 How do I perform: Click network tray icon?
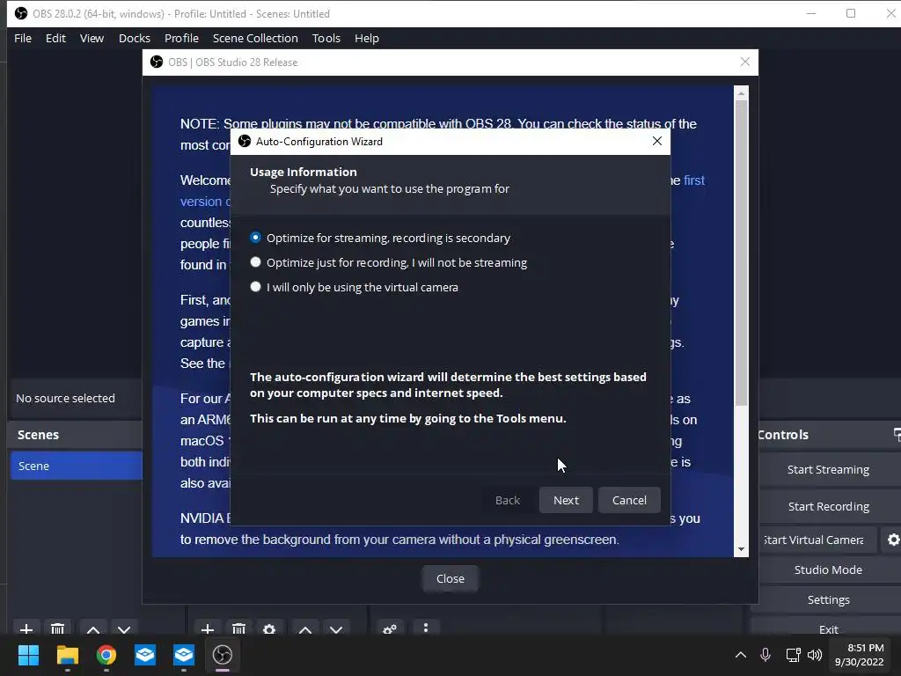[x=793, y=655]
